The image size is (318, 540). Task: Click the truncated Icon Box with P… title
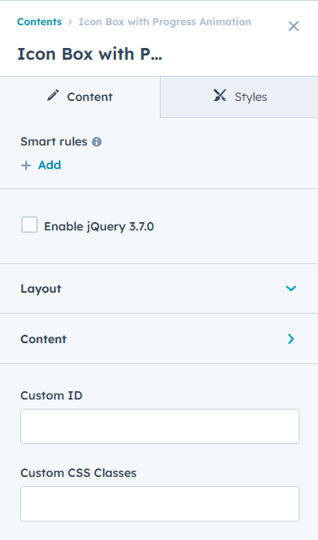pos(89,54)
